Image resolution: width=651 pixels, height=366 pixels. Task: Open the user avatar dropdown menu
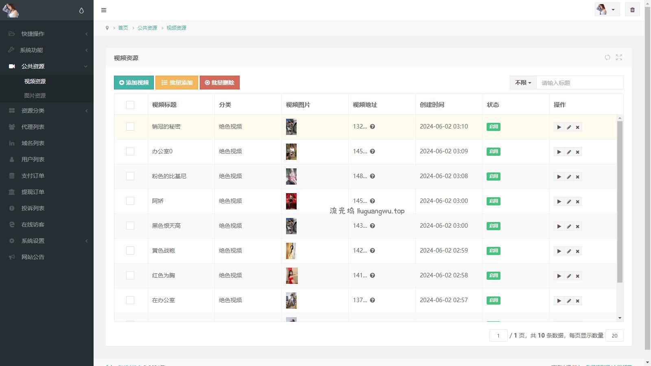[607, 10]
